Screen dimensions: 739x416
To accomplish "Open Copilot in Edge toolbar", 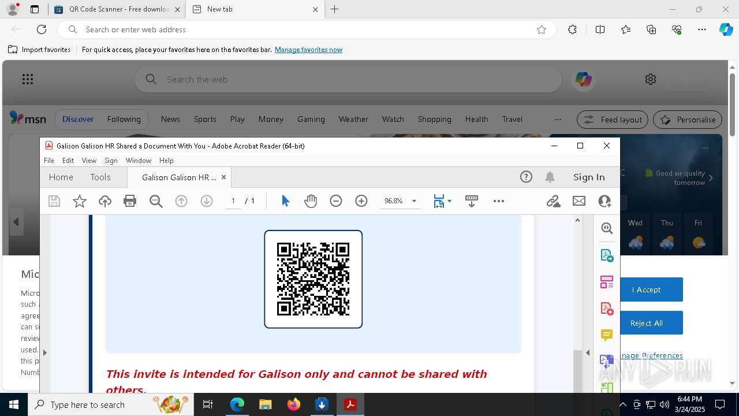I will click(726, 29).
